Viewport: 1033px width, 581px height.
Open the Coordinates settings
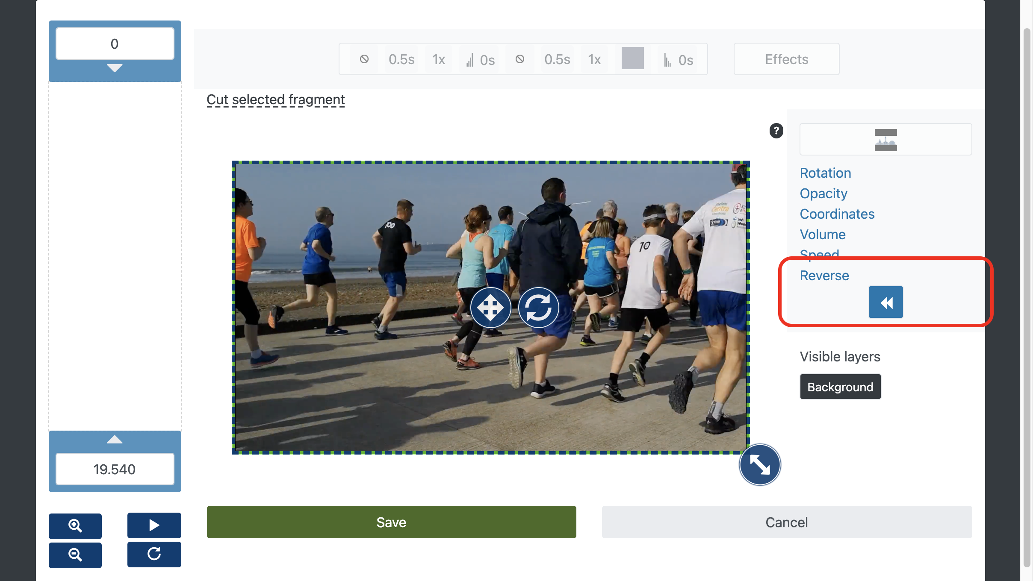[837, 213]
